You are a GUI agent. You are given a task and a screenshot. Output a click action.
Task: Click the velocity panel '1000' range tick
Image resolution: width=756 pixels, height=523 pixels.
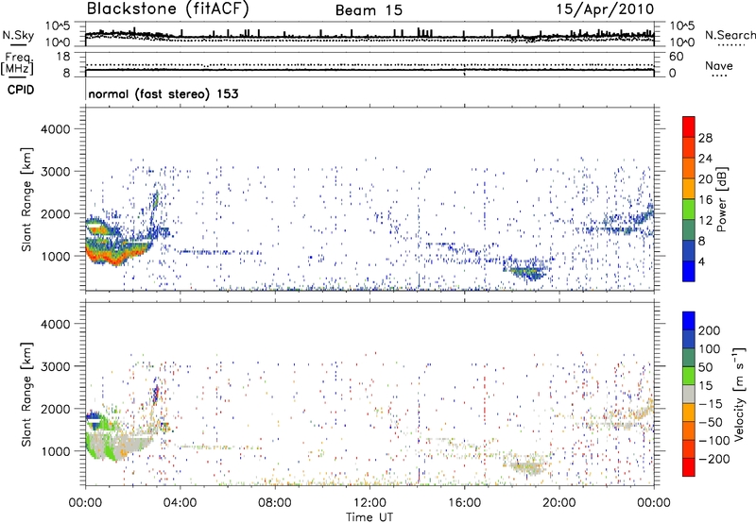coord(56,451)
